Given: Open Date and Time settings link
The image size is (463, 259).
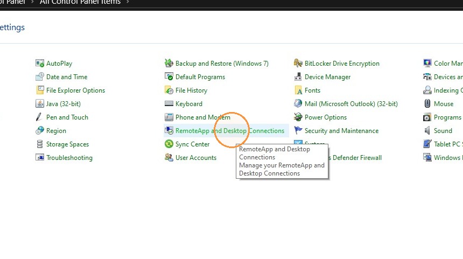Looking at the screenshot, I should [67, 77].
